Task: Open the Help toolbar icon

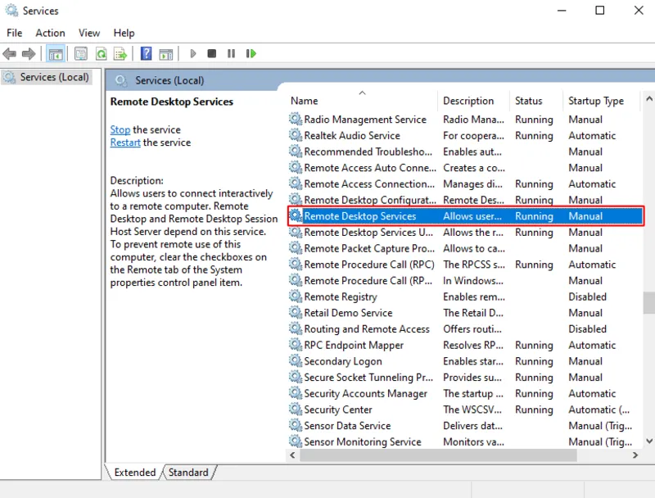Action: pos(145,53)
